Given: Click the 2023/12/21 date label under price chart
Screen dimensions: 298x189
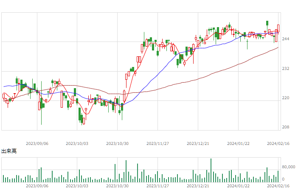Looking at the screenshot, I should (198, 144).
